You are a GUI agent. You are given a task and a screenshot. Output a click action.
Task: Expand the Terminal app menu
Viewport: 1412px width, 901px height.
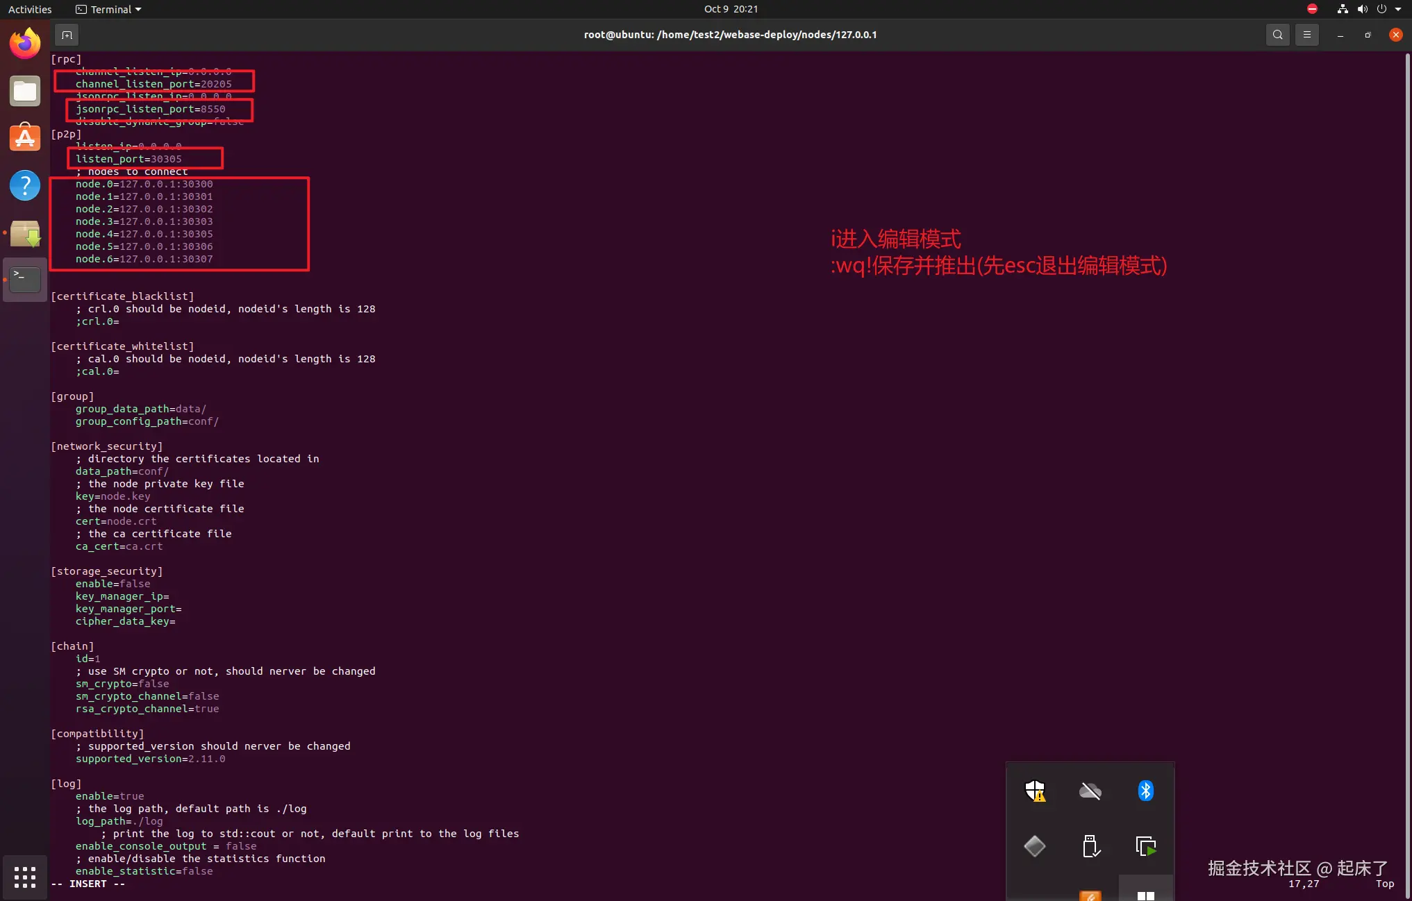pos(109,9)
